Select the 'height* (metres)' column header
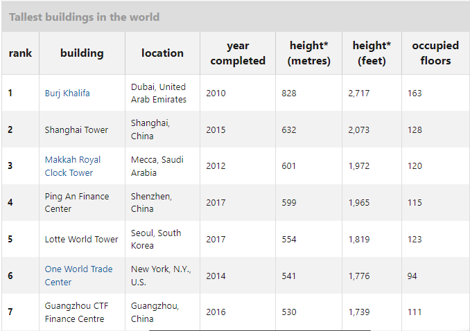 [x=308, y=53]
